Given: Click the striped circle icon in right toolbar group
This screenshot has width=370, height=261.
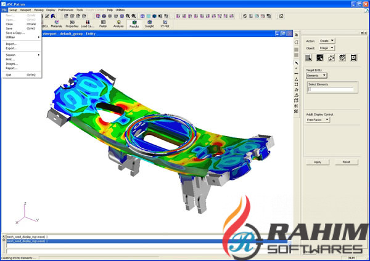Looking at the screenshot, I should click(x=245, y=16).
